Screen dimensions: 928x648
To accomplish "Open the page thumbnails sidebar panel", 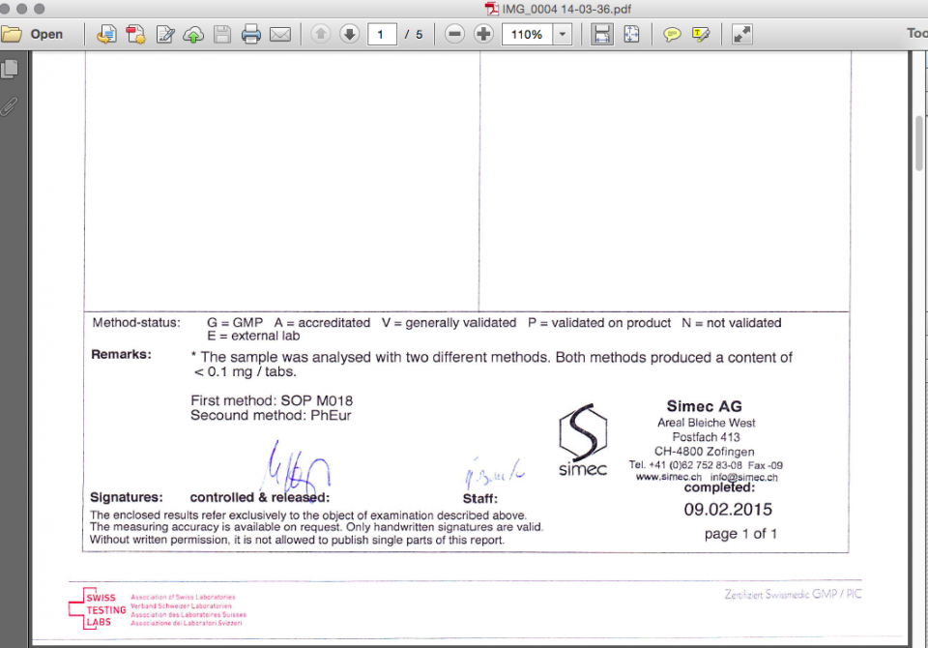I will point(10,69).
